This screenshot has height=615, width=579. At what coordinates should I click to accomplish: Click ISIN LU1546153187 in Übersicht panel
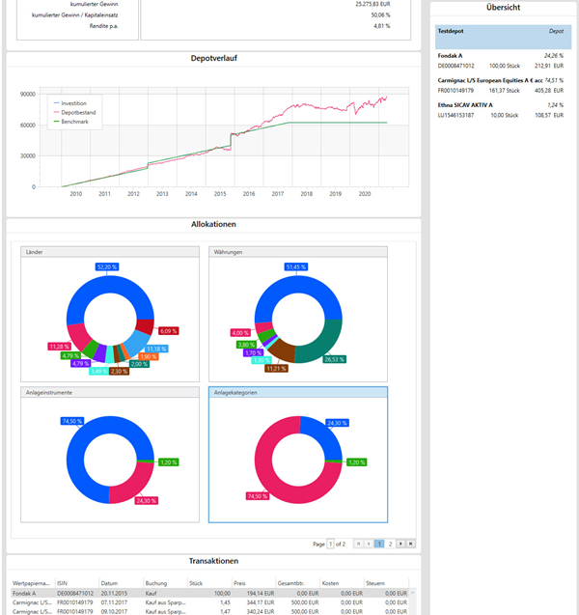point(455,115)
